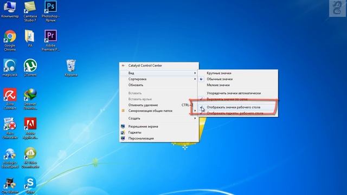Open the Компьютер desktop icon
This screenshot has height=195, width=347.
point(10,9)
